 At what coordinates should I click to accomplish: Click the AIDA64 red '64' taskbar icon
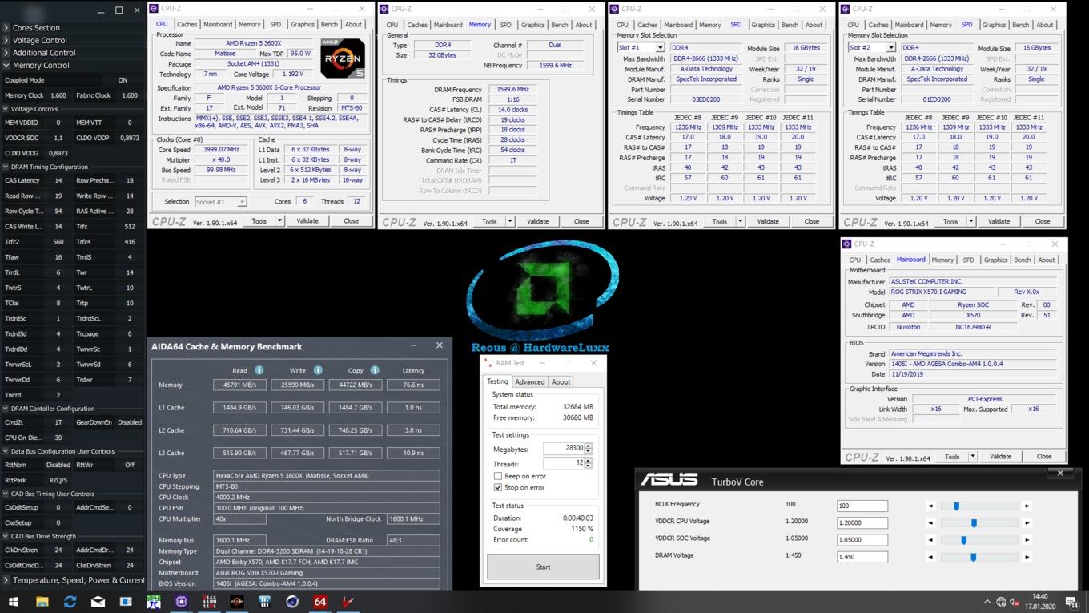click(320, 601)
